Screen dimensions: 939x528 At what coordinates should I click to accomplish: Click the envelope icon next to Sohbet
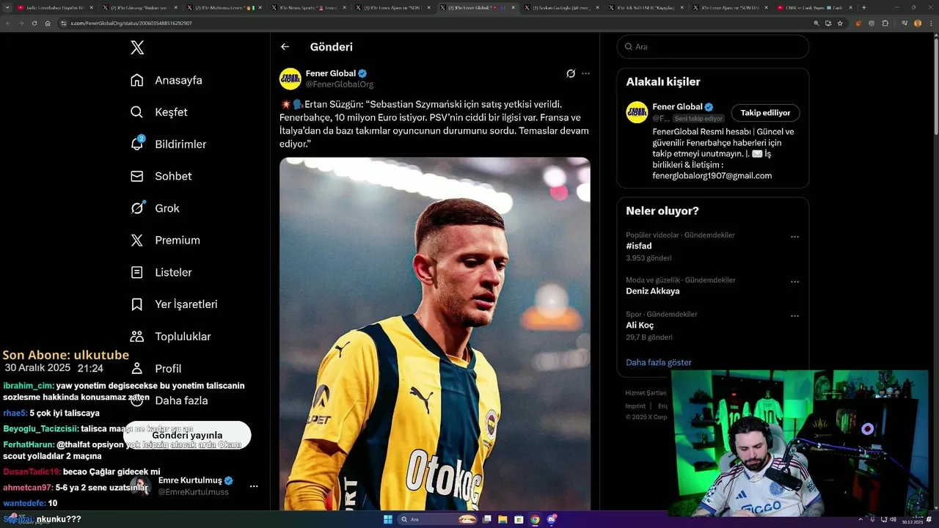[137, 176]
